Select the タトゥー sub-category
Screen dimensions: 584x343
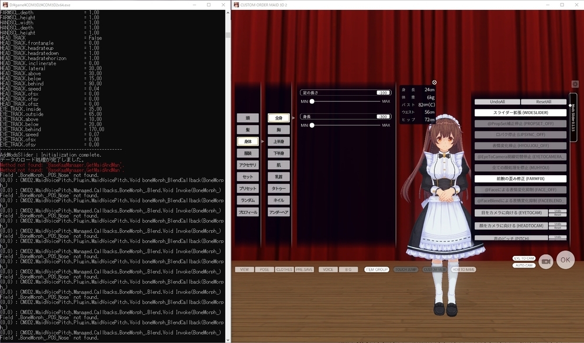(x=279, y=188)
